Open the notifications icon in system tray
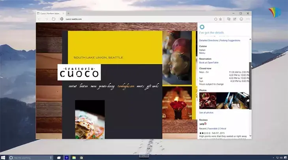This screenshot has height=160, width=288. click(285, 158)
